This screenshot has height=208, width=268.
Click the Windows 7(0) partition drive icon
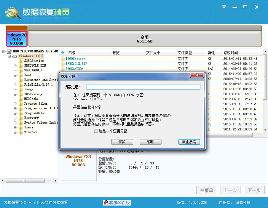coord(15,56)
